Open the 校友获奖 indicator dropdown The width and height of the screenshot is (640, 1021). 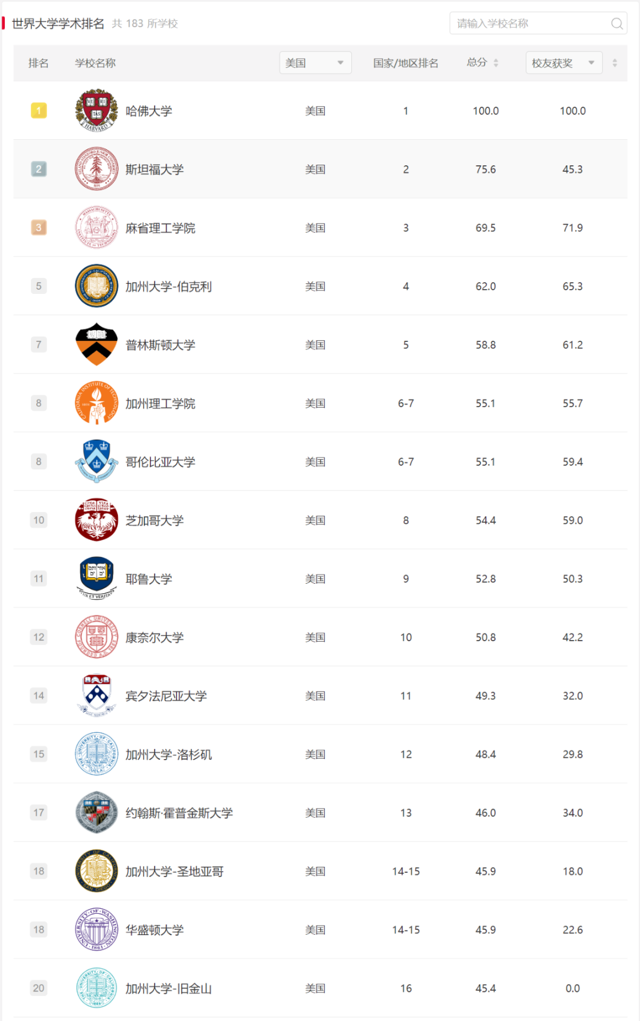(x=564, y=63)
